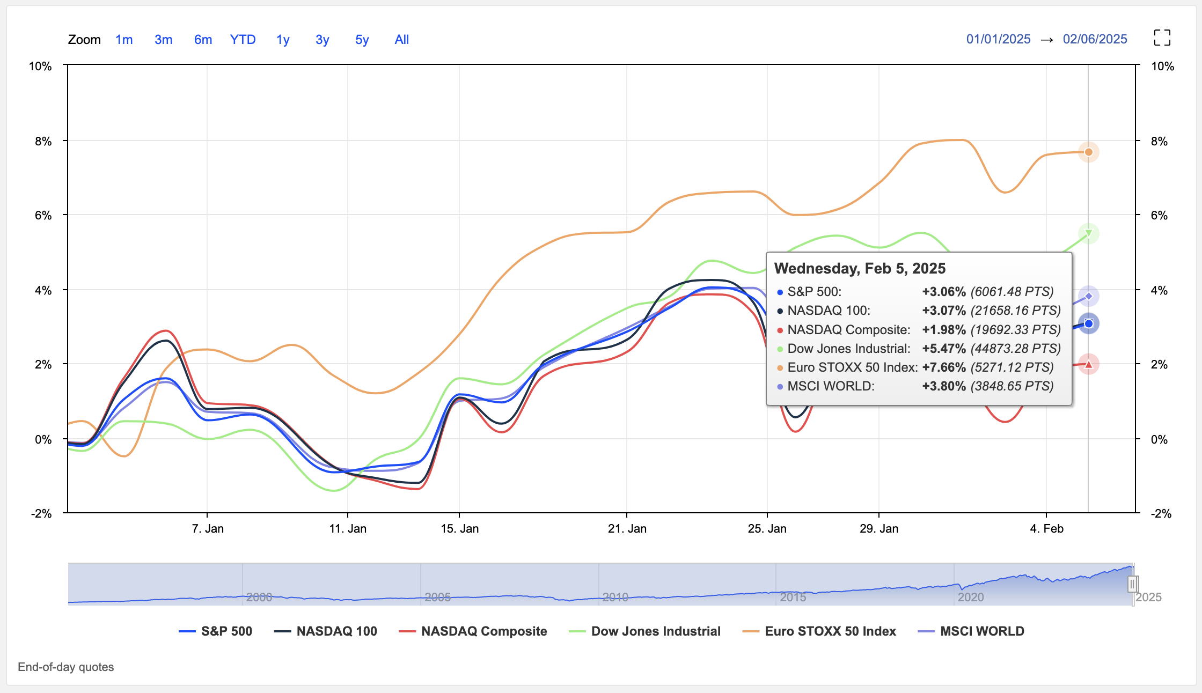This screenshot has height=693, width=1202.
Task: Open the fullscreen view icon
Action: (x=1162, y=38)
